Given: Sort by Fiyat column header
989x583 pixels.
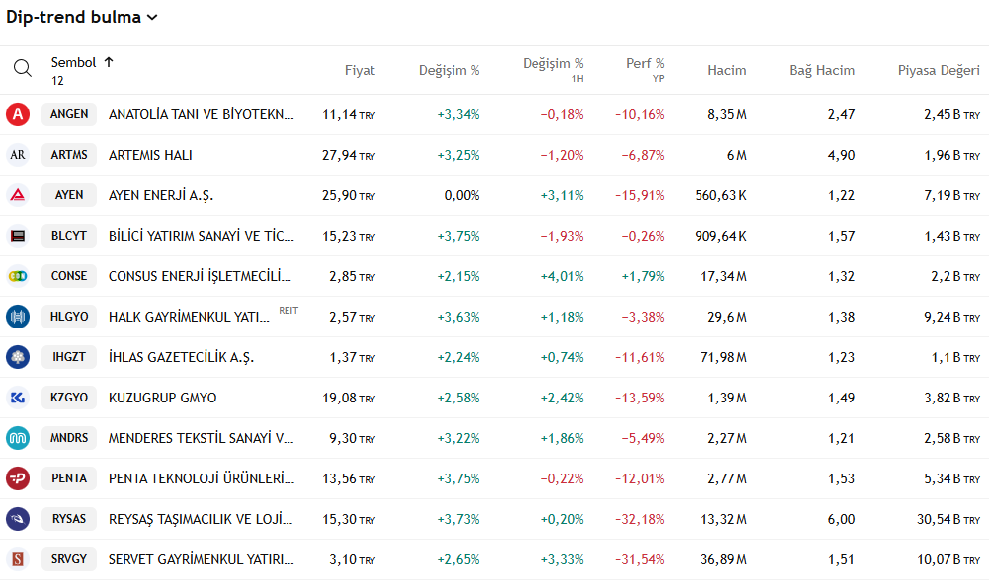Looking at the screenshot, I should pyautogui.click(x=360, y=70).
